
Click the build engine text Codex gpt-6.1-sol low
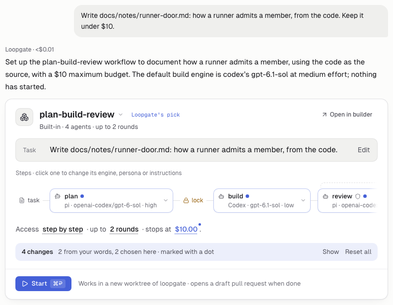click(261, 205)
